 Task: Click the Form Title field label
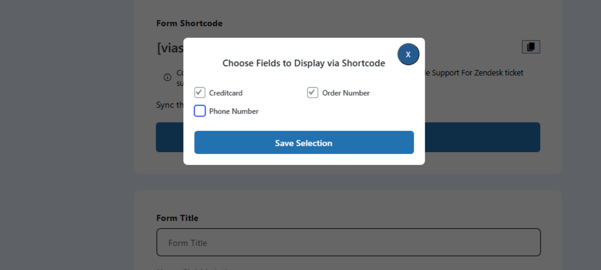point(177,218)
